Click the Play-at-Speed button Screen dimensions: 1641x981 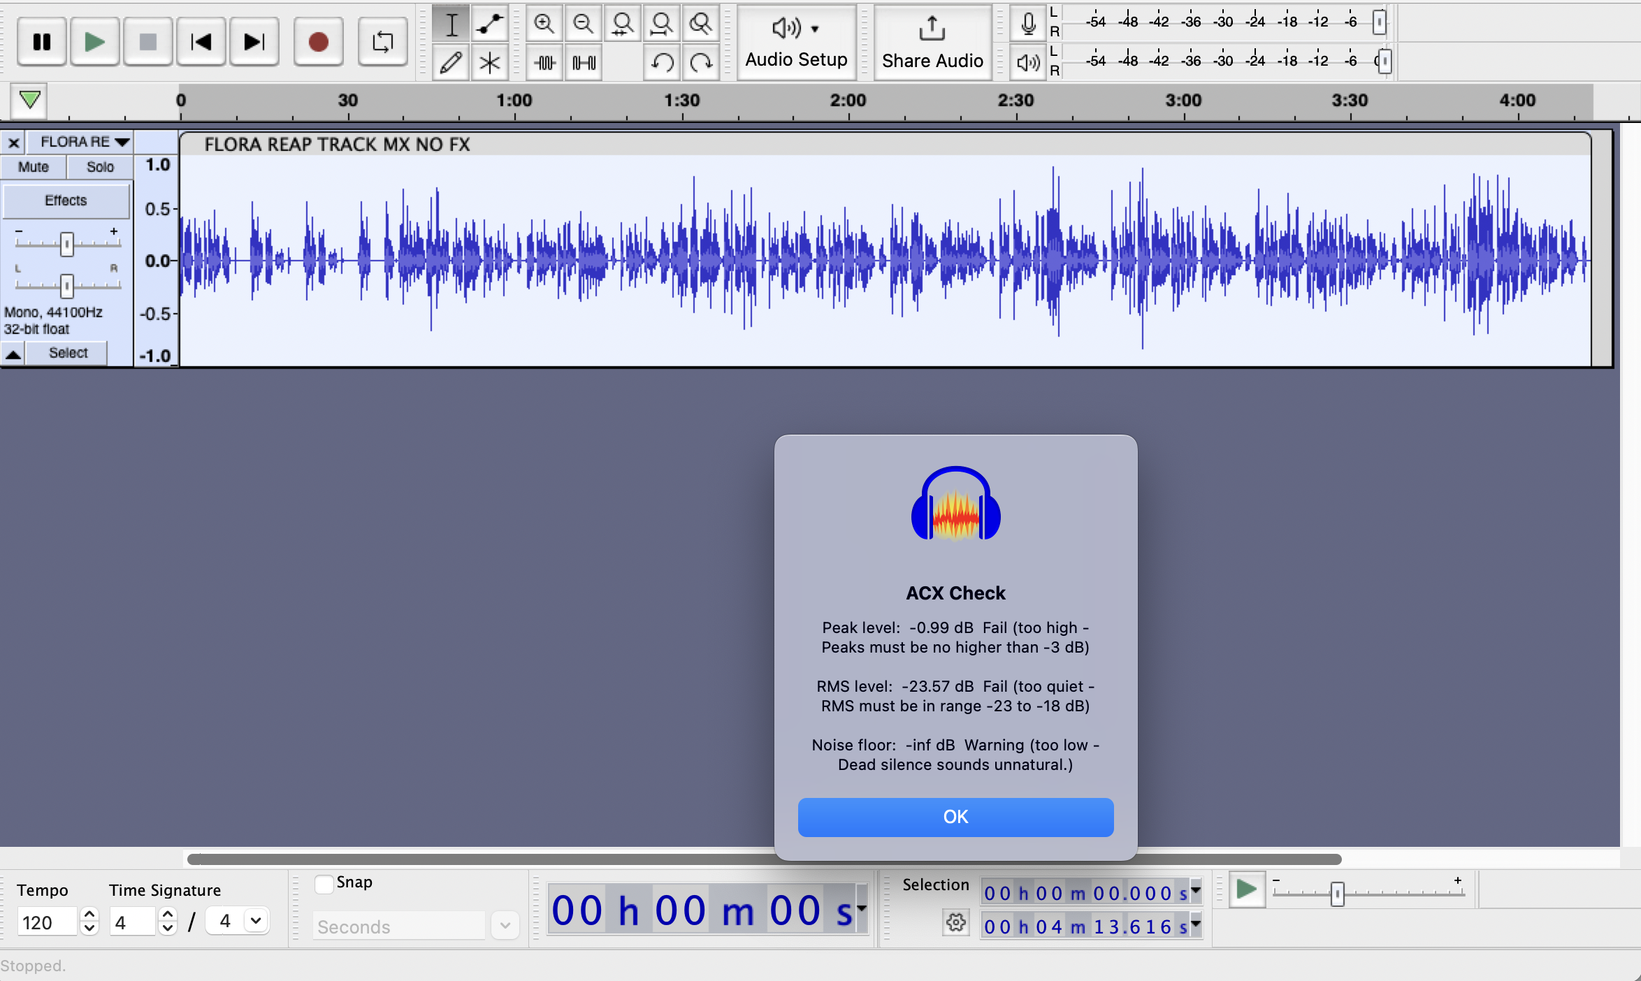tap(1246, 890)
